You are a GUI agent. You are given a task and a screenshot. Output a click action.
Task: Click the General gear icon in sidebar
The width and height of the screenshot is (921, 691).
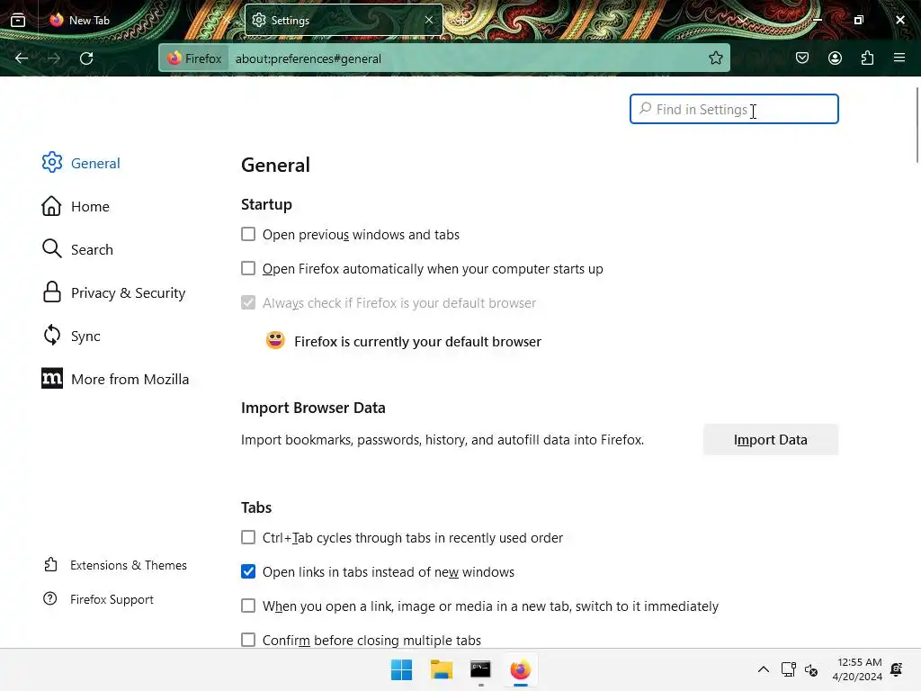[x=51, y=162]
